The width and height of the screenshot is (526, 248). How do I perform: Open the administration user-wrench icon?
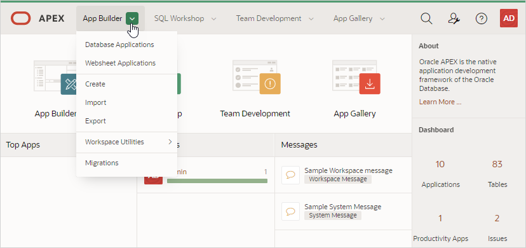454,18
